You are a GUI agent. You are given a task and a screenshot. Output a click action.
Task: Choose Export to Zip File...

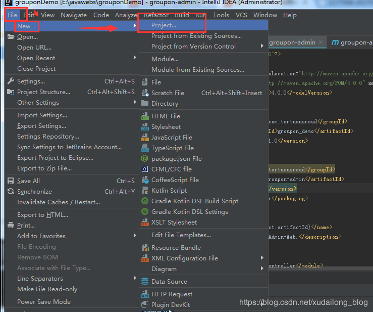pyautogui.click(x=72, y=168)
